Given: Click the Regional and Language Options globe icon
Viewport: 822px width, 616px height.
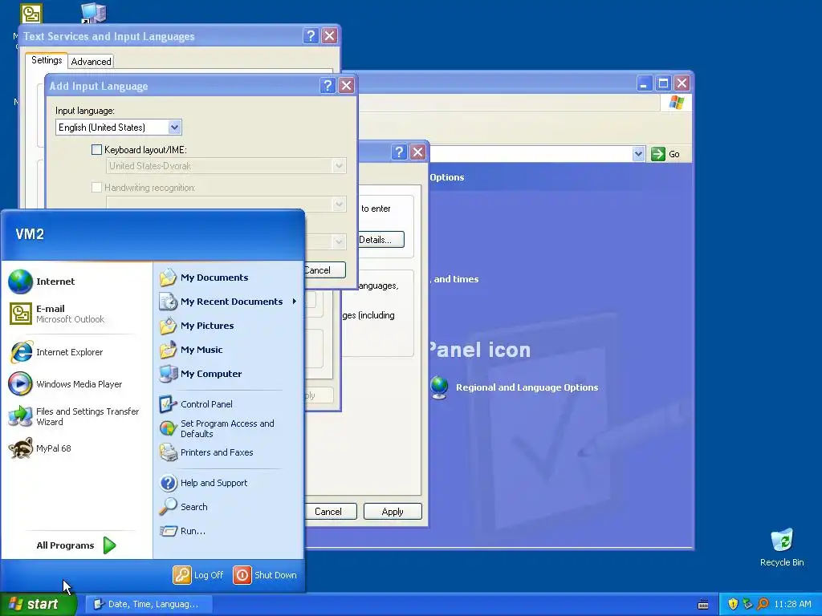Looking at the screenshot, I should click(439, 387).
